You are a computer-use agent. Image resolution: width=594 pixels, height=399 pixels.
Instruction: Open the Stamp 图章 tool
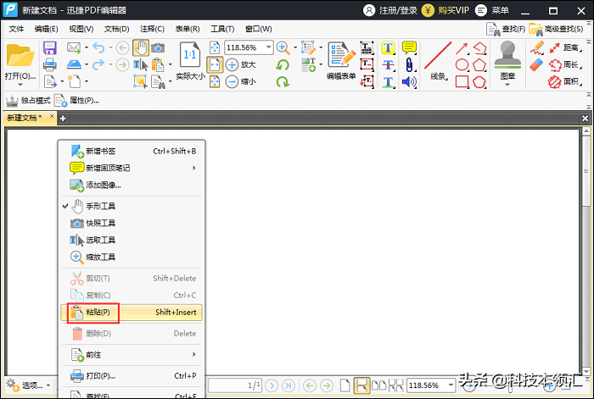point(507,60)
